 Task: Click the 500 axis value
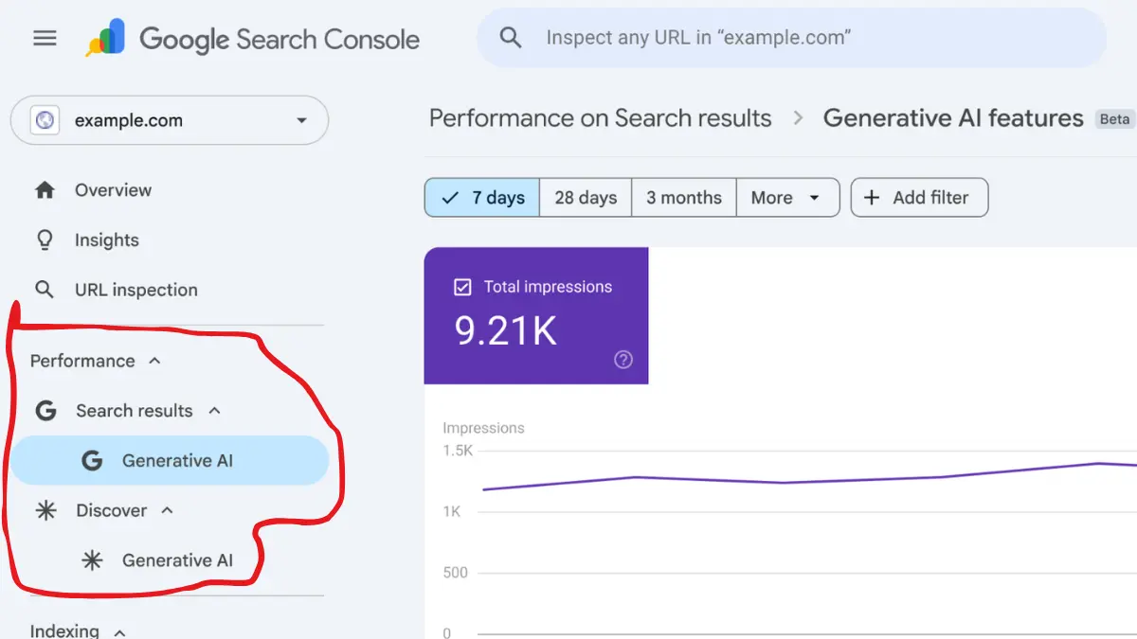coord(455,573)
